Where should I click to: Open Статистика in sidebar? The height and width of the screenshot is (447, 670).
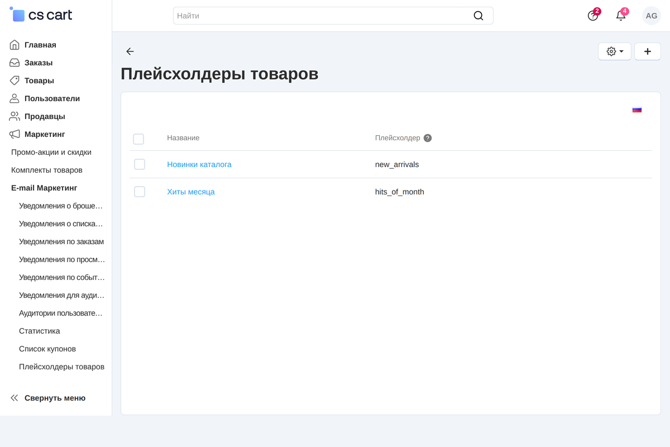40,331
